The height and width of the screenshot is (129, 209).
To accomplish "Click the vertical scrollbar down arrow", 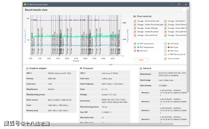I will (x=188, y=122).
